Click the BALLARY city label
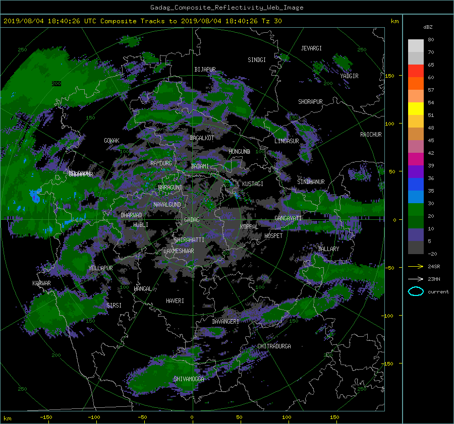The height and width of the screenshot is (424, 454). (x=328, y=249)
